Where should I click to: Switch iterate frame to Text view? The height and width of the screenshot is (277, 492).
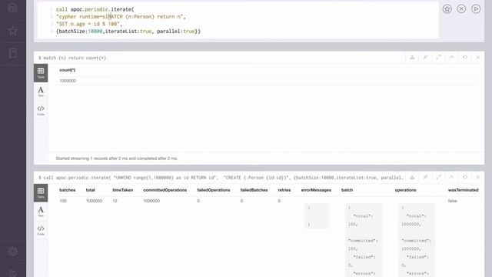pos(41,212)
